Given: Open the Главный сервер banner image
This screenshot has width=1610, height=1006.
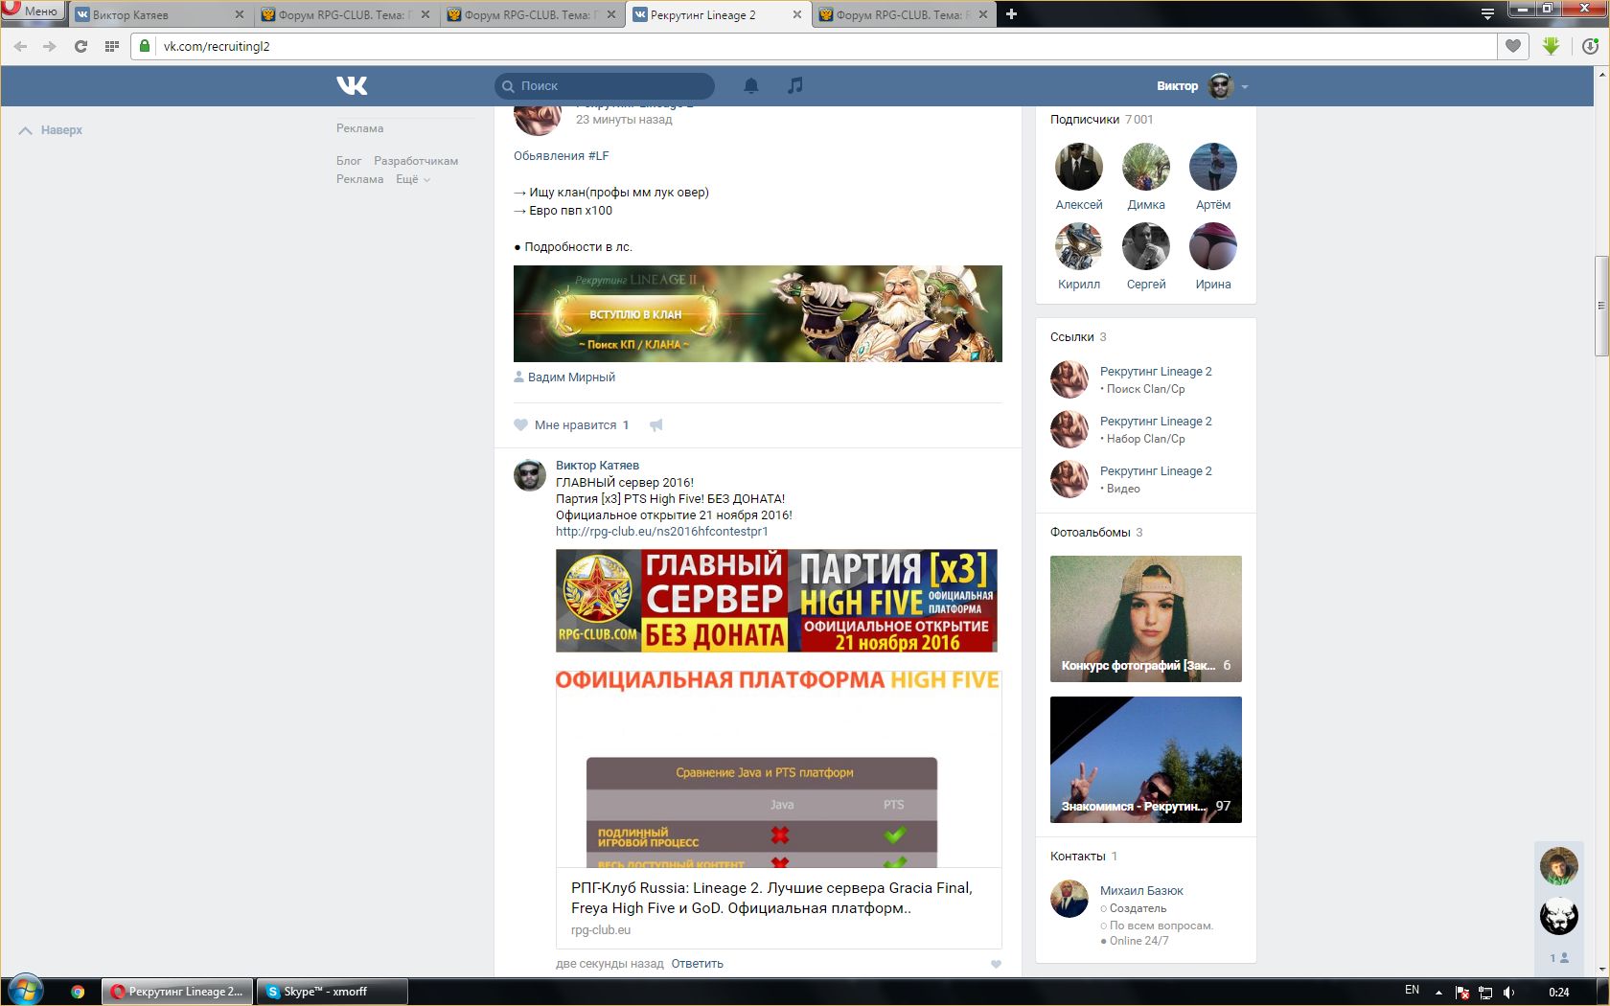Looking at the screenshot, I should (776, 601).
